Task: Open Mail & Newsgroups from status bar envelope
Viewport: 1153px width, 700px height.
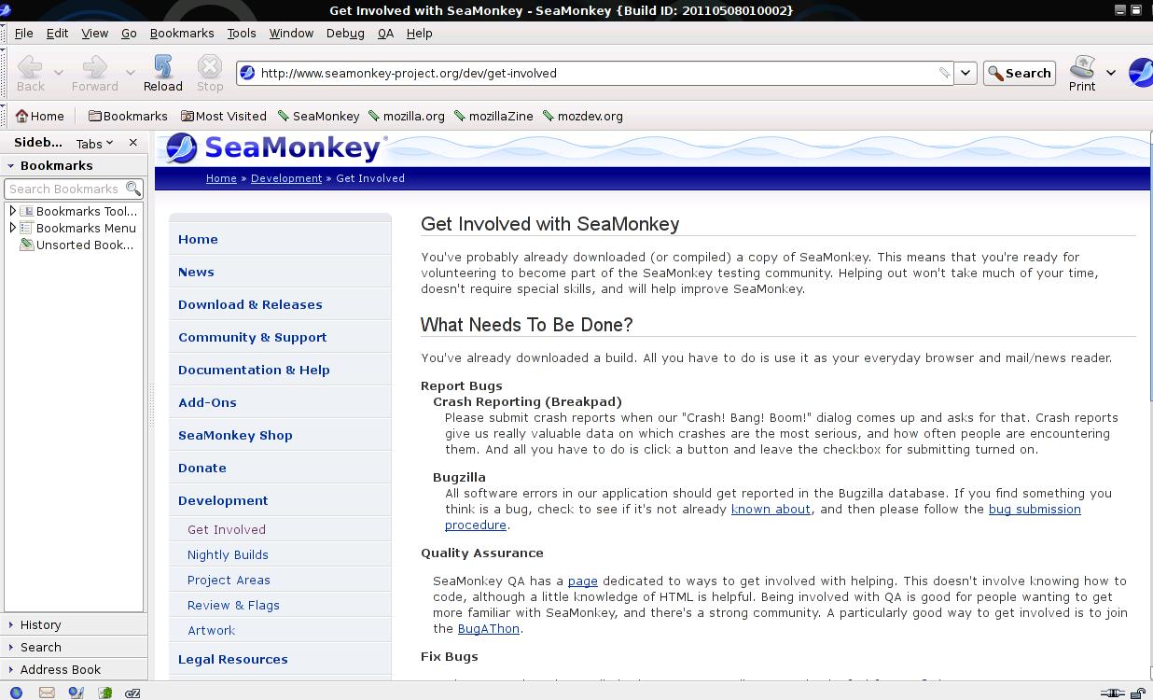Action: click(x=47, y=693)
